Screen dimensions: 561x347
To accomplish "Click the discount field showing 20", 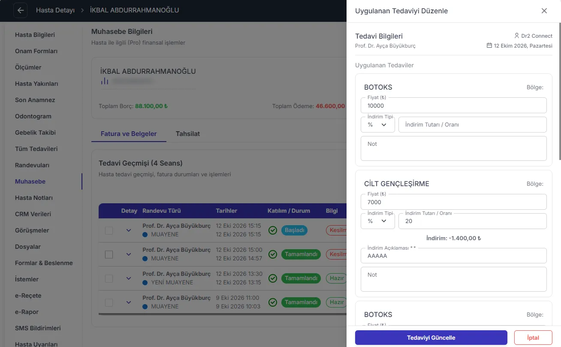I will tap(473, 221).
